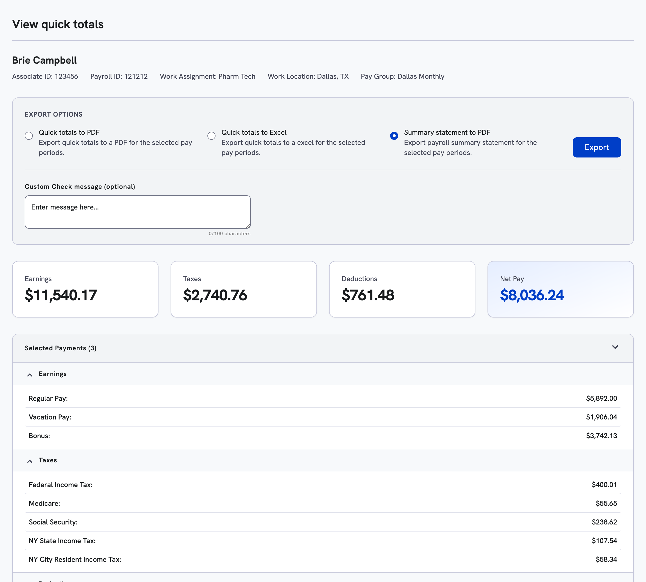
Task: Collapse the Taxes section chevron
Action: 30,461
